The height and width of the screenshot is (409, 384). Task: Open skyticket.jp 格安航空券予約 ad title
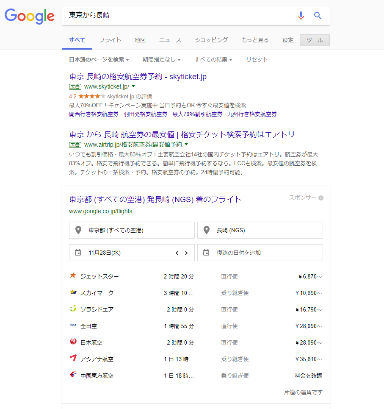tap(138, 76)
